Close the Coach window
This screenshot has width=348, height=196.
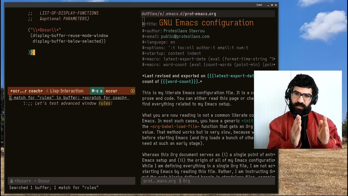pos(276,5)
